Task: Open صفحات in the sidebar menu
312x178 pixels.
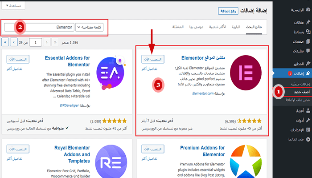Action: (298, 41)
